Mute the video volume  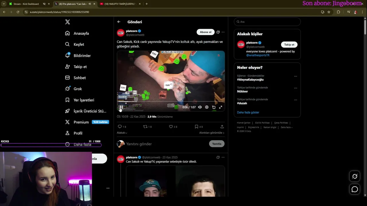pyautogui.click(x=200, y=107)
